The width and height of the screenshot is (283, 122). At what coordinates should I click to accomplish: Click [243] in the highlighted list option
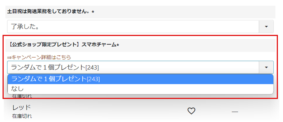(x=93, y=80)
